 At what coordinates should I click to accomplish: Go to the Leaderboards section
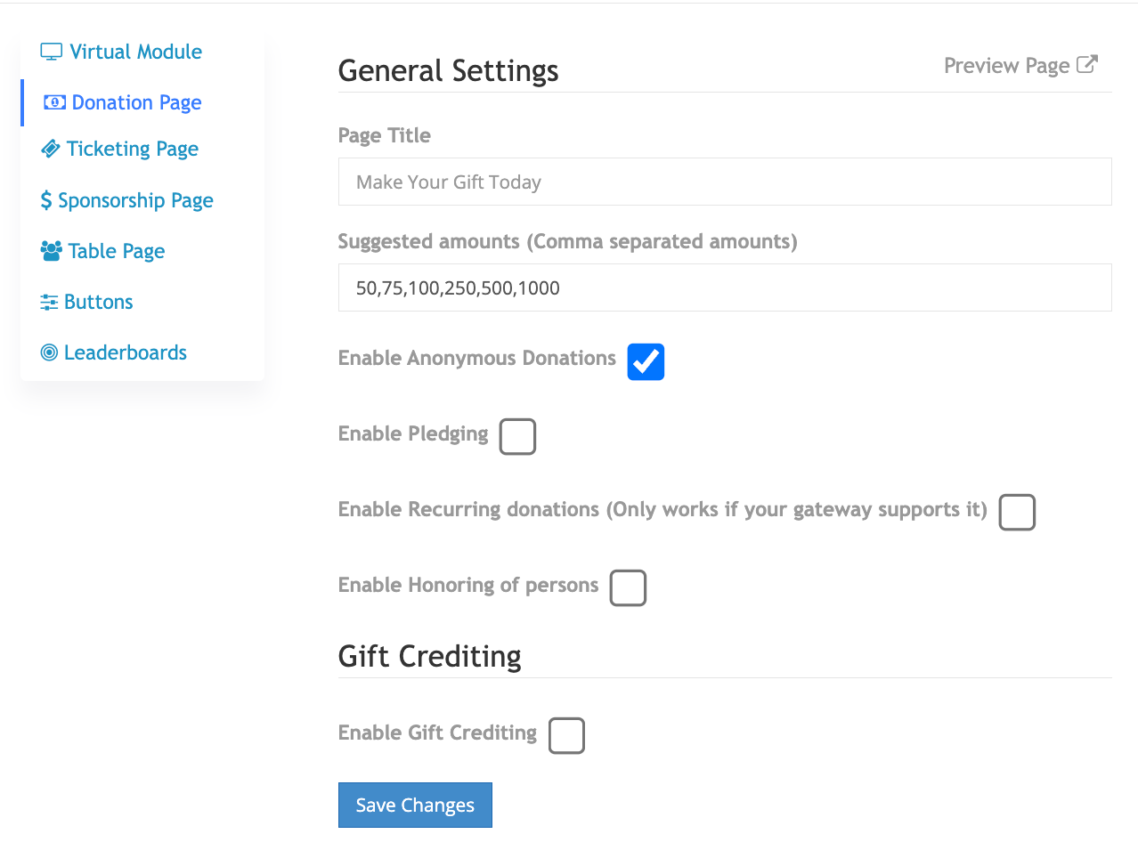tap(114, 352)
